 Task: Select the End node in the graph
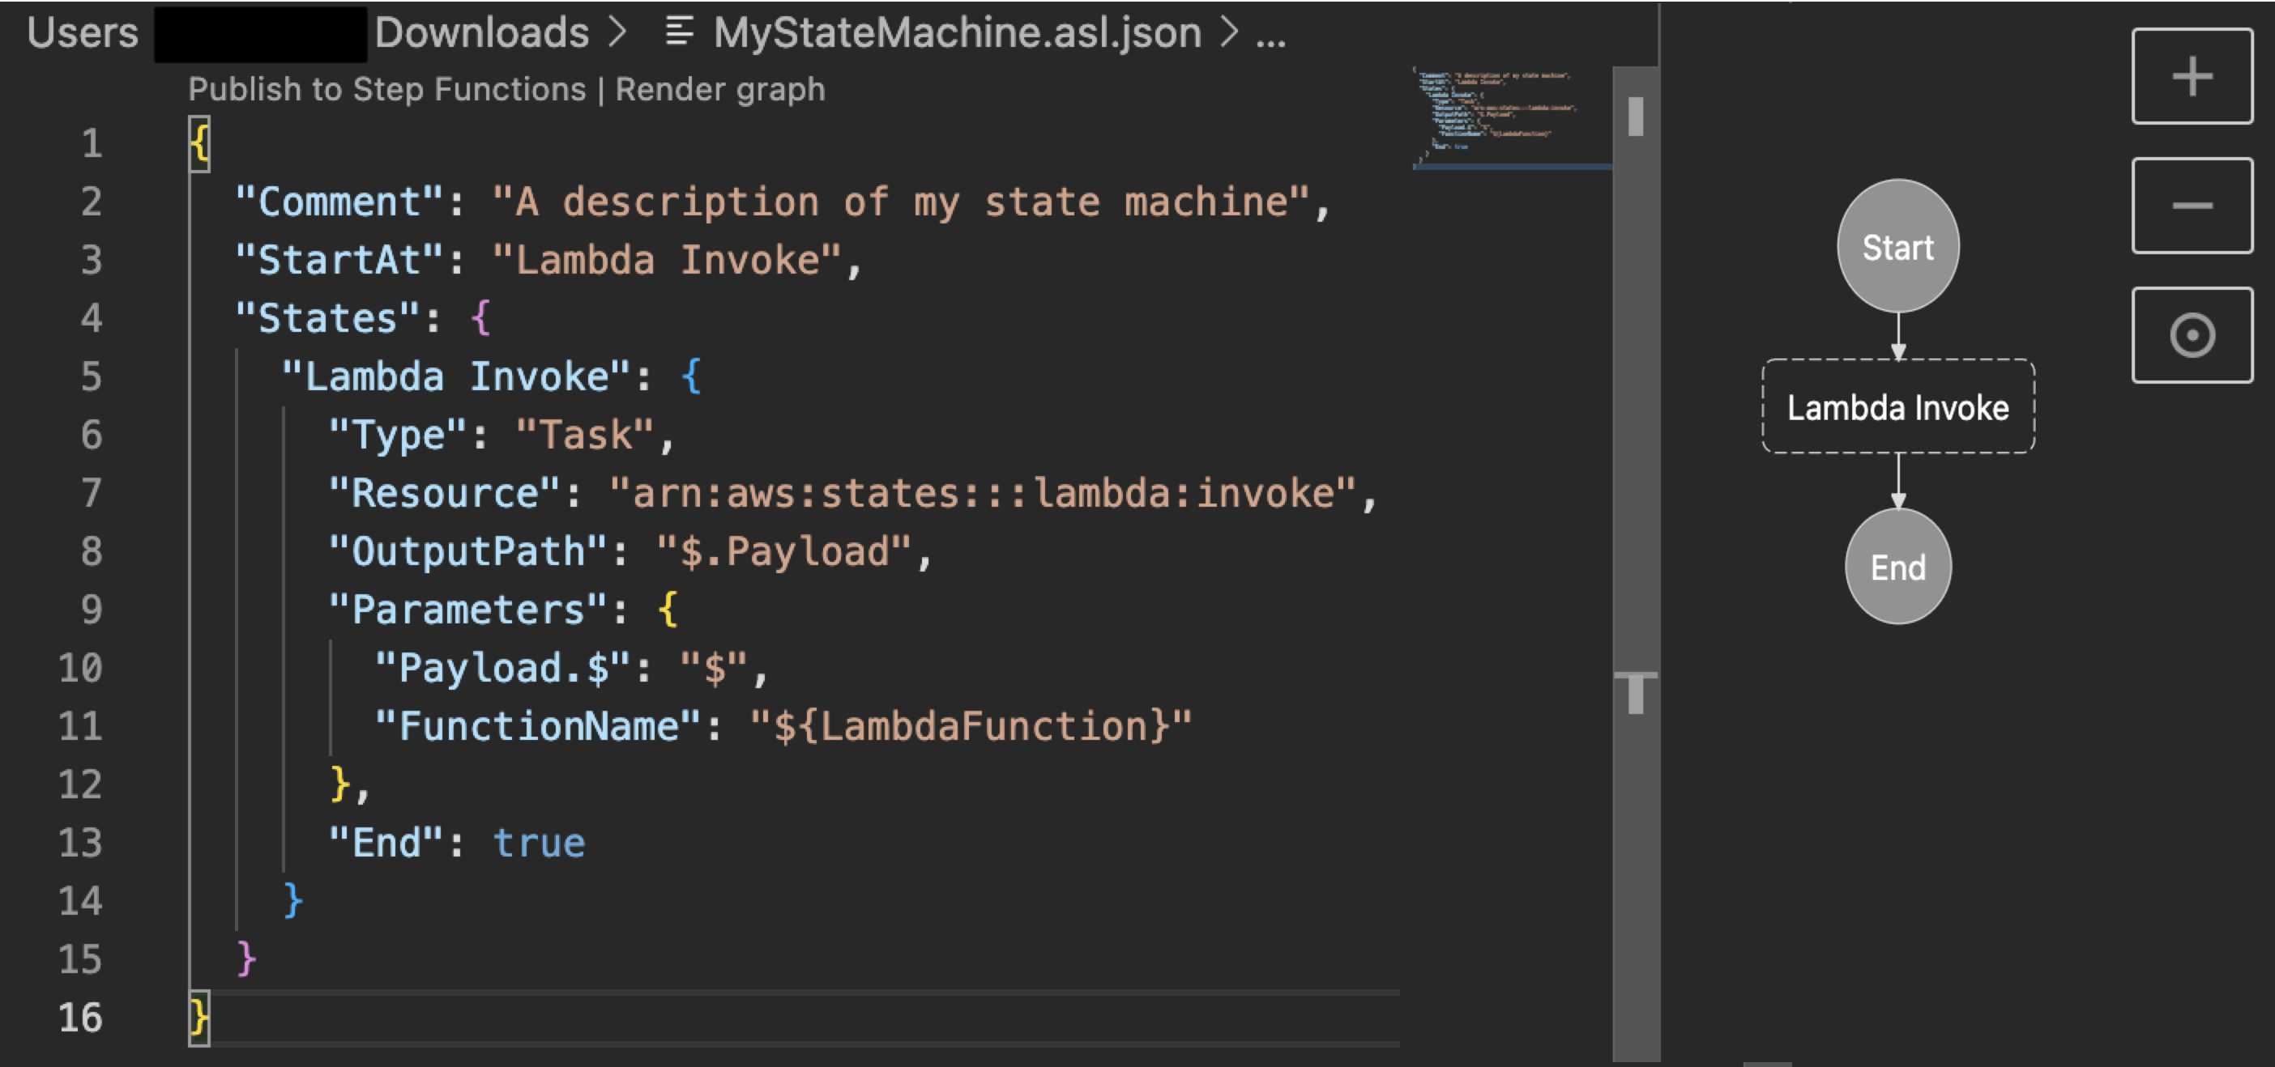tap(1897, 568)
